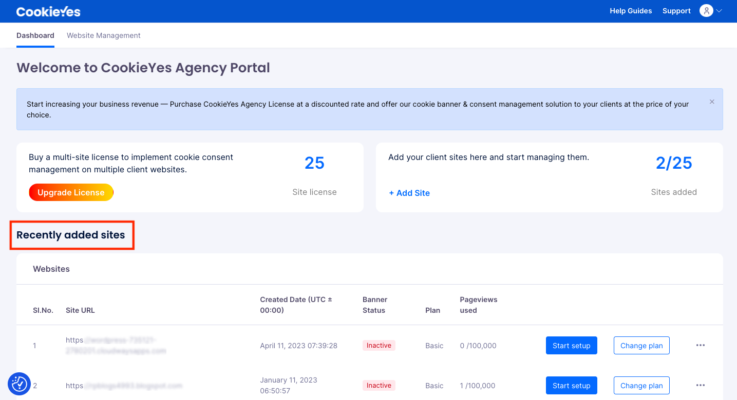Open the cookie consent widget icon
Viewport: 737px width, 400px height.
(20, 384)
